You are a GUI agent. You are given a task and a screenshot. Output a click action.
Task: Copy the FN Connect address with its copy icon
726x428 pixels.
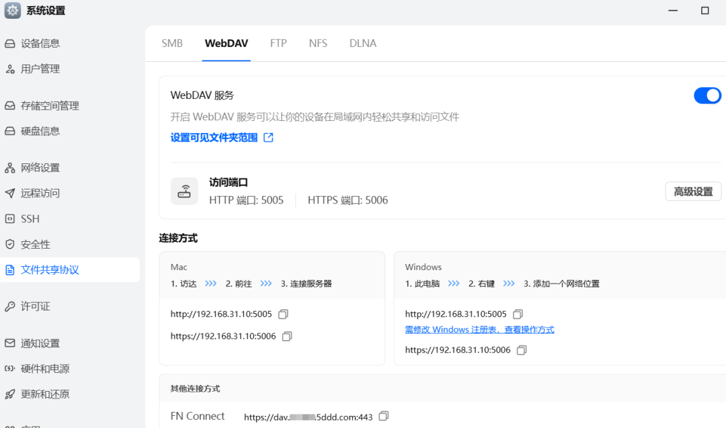(x=384, y=417)
